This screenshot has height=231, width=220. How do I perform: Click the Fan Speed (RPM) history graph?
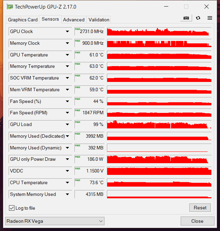point(159,113)
